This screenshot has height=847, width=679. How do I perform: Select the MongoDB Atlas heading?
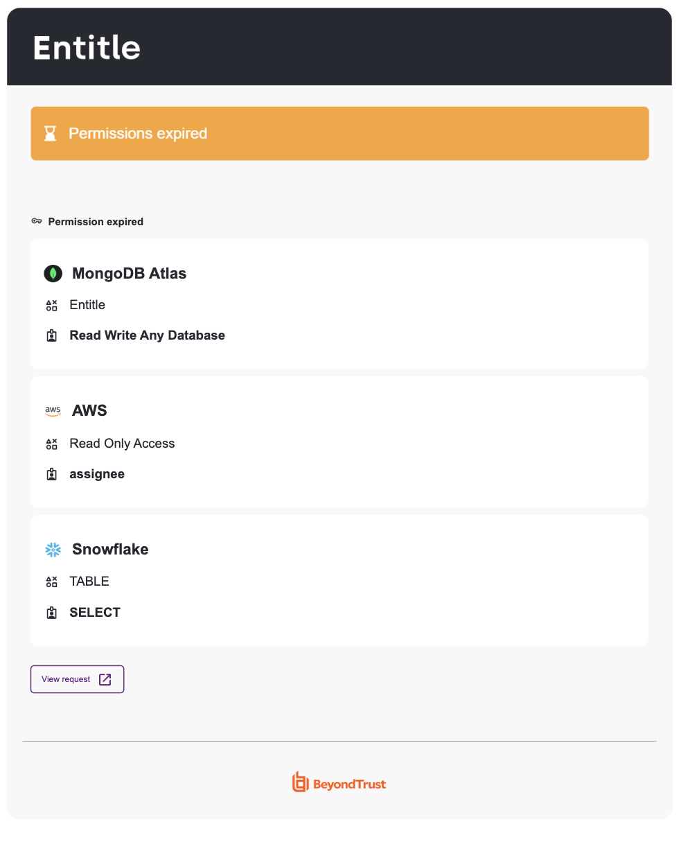(x=129, y=274)
